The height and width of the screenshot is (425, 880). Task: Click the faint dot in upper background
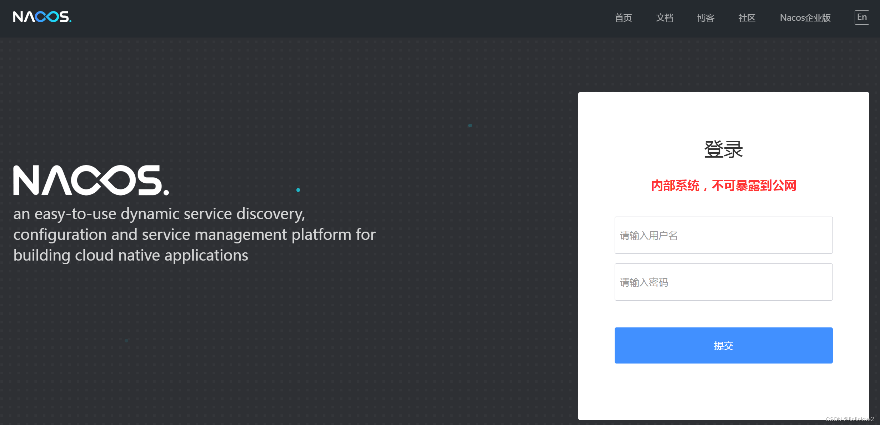[470, 125]
